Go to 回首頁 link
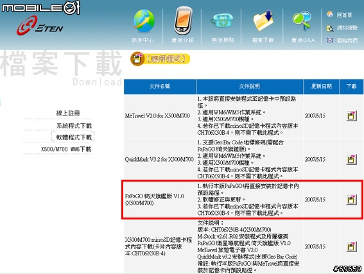364x274 pixels. [x=345, y=15]
